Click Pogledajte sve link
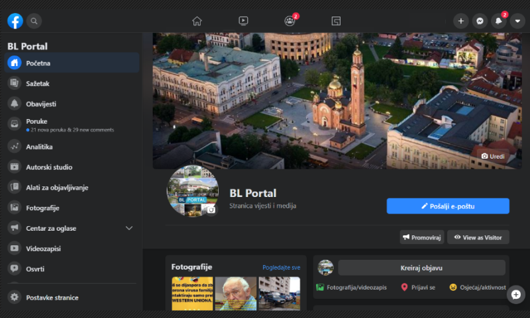The image size is (530, 318). coord(281,268)
